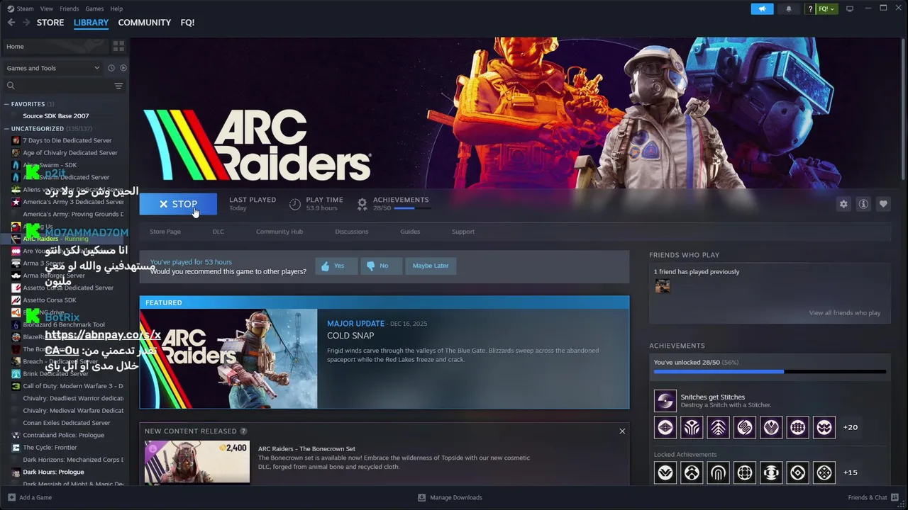Click the Add a Game plus icon
Viewport: 908px width, 510px height.
(x=11, y=497)
